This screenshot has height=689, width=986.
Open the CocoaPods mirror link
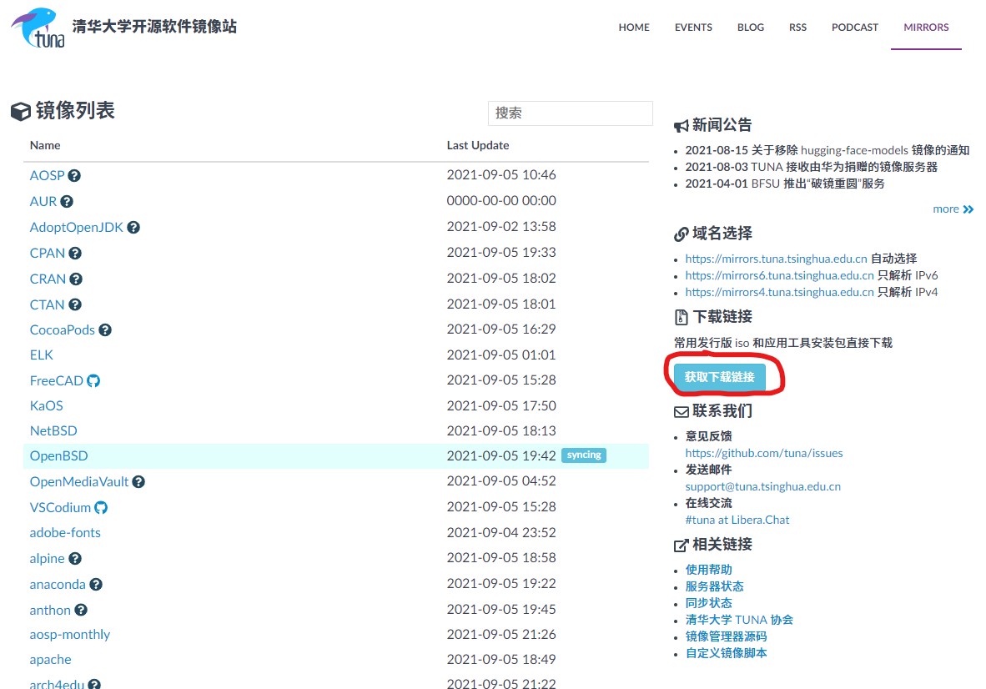tap(63, 330)
